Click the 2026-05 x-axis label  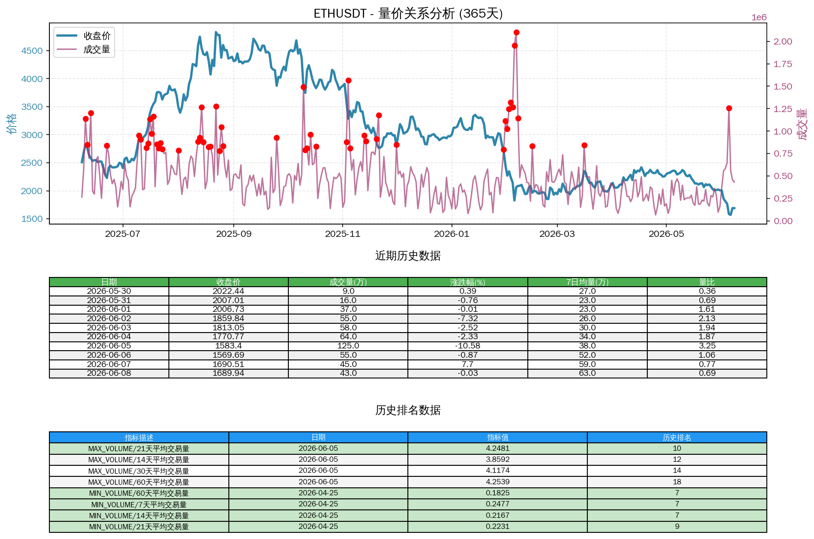tap(666, 234)
